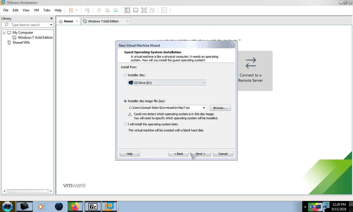Image resolution: width=353 pixels, height=212 pixels.
Task: Select the Installer disc radio button
Action: [x=125, y=75]
